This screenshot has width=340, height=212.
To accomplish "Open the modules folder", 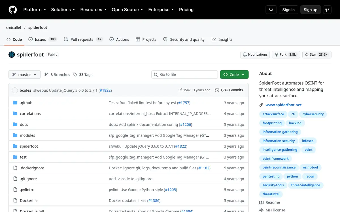I will click(x=27, y=135).
